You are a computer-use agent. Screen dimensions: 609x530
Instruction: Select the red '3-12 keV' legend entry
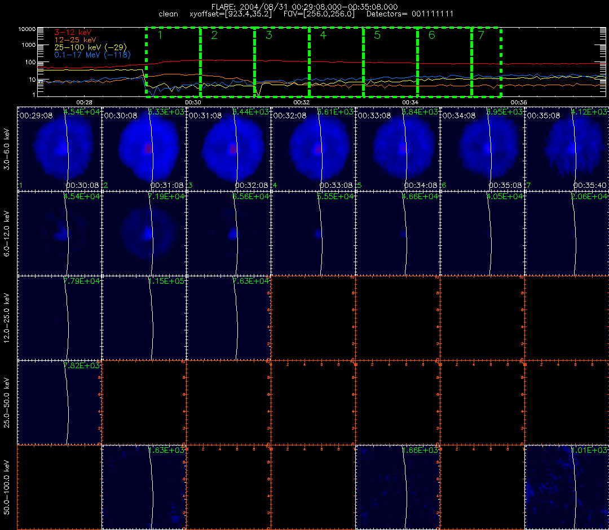point(73,32)
